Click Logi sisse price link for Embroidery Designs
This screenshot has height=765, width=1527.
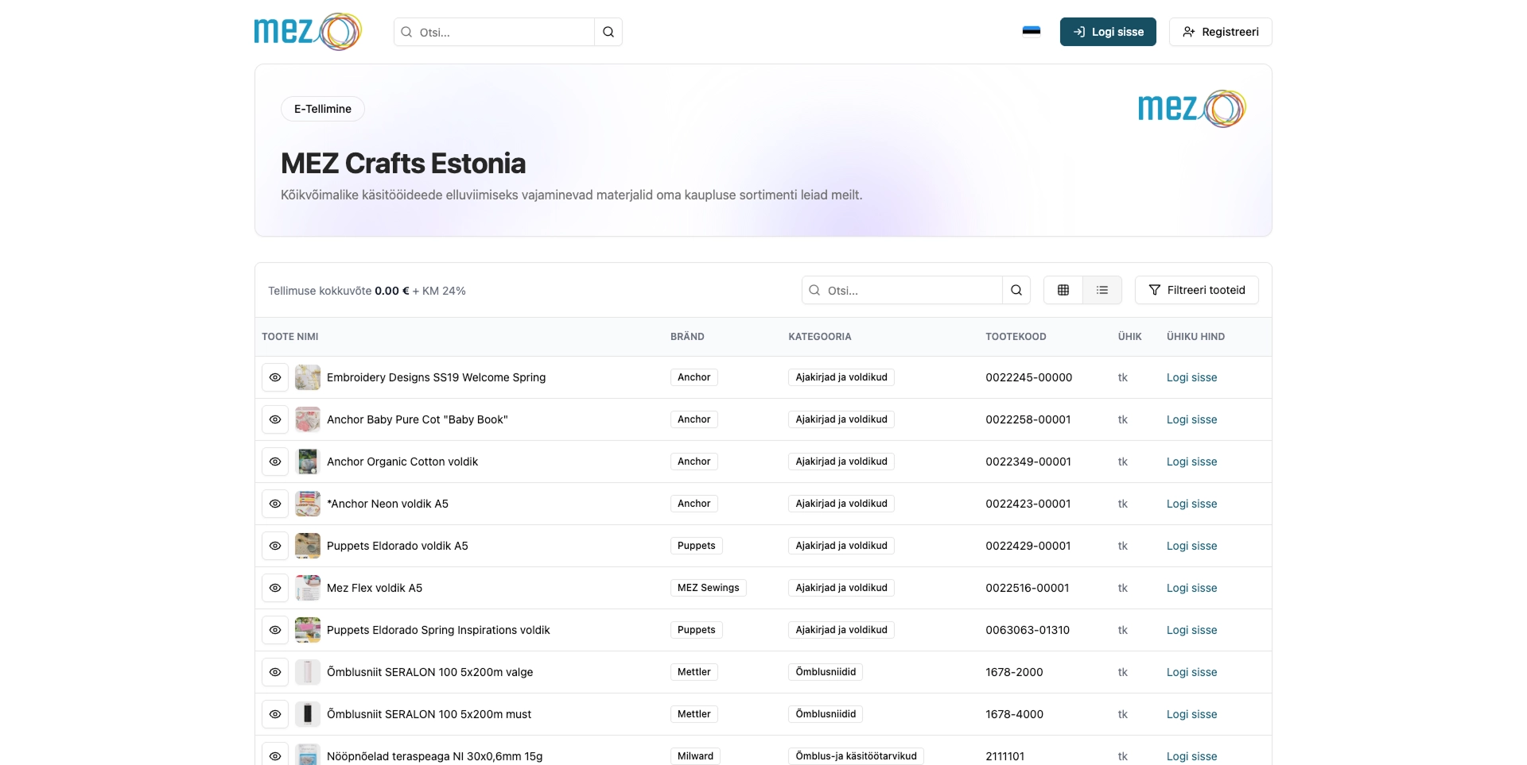(1191, 377)
